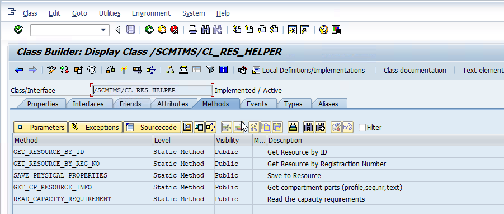The height and width of the screenshot is (214, 504).
Task: Click the Find binoculars icon in methods toolbar
Action: (x=308, y=127)
